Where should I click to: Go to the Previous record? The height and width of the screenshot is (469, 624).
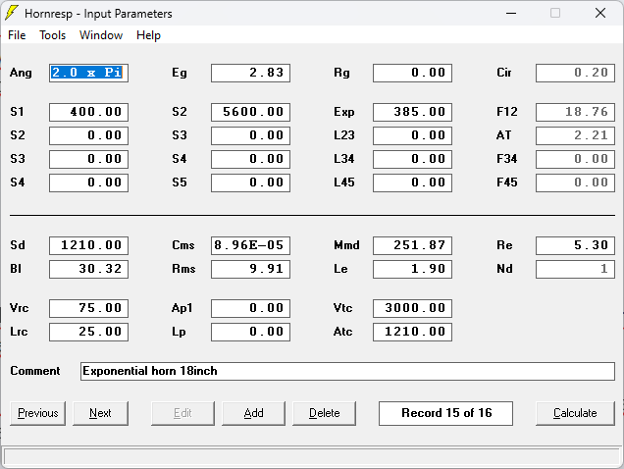pyautogui.click(x=38, y=413)
